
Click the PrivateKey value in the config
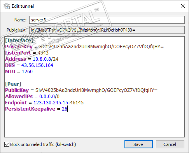(x=101, y=47)
